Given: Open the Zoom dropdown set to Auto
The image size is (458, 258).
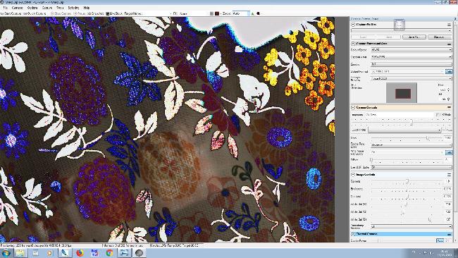Looking at the screenshot, I should (x=241, y=13).
